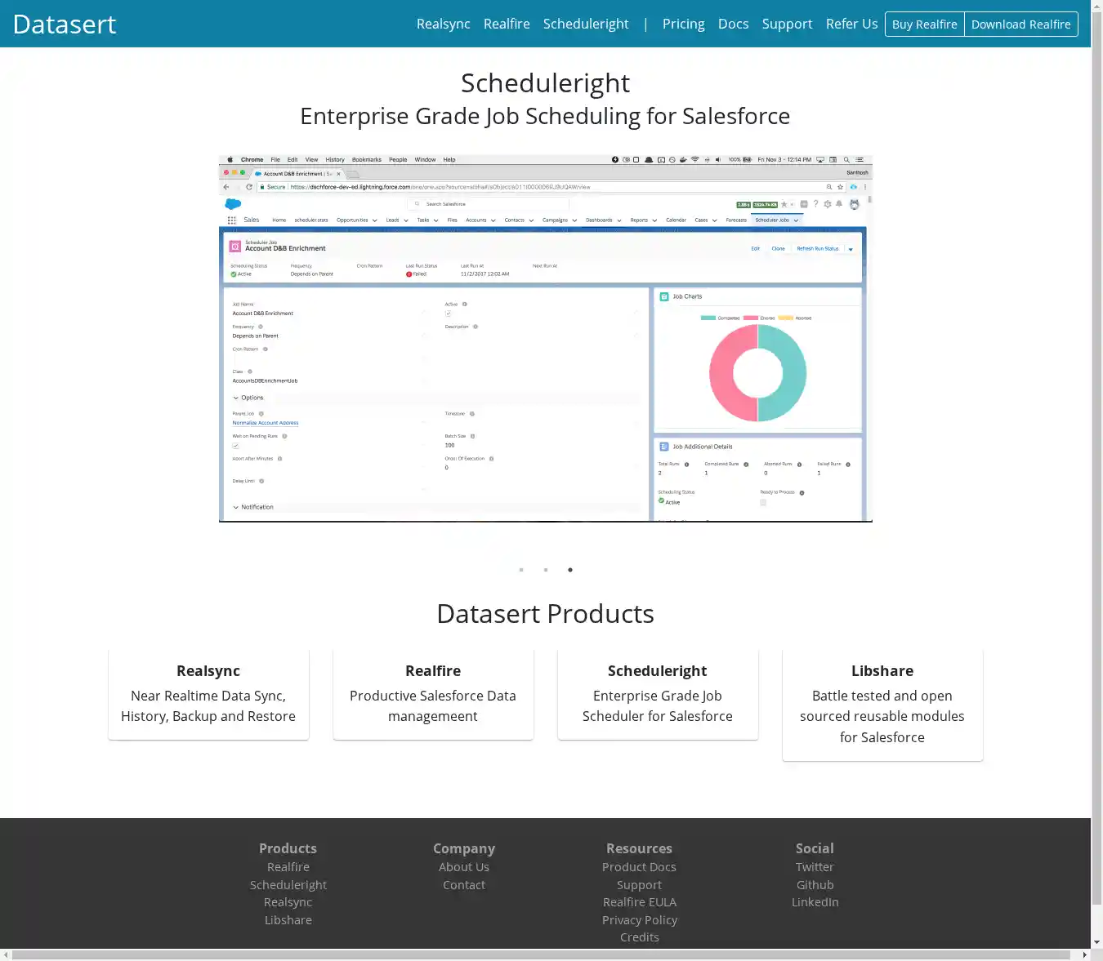Toggle the Active checkbox in job details
This screenshot has width=1103, height=961.
448,314
